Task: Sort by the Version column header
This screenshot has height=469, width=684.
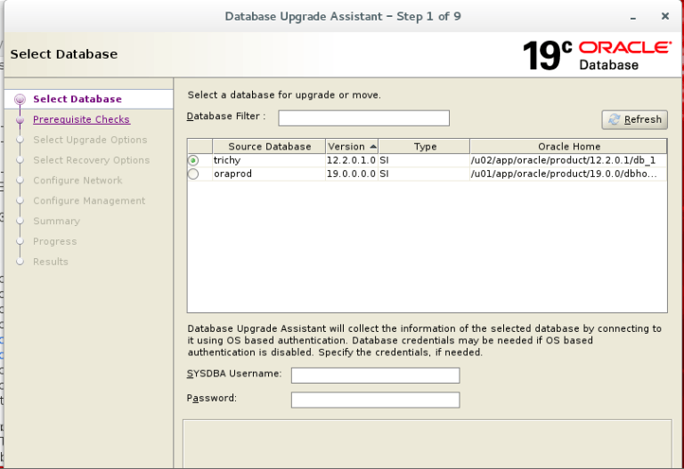Action: click(x=352, y=147)
